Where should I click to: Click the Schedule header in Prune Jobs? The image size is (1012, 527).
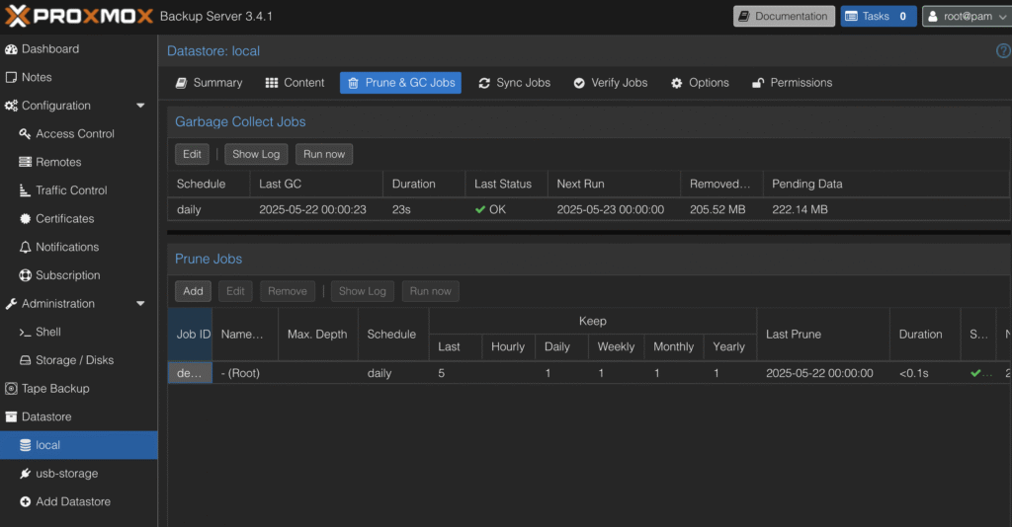(x=393, y=335)
